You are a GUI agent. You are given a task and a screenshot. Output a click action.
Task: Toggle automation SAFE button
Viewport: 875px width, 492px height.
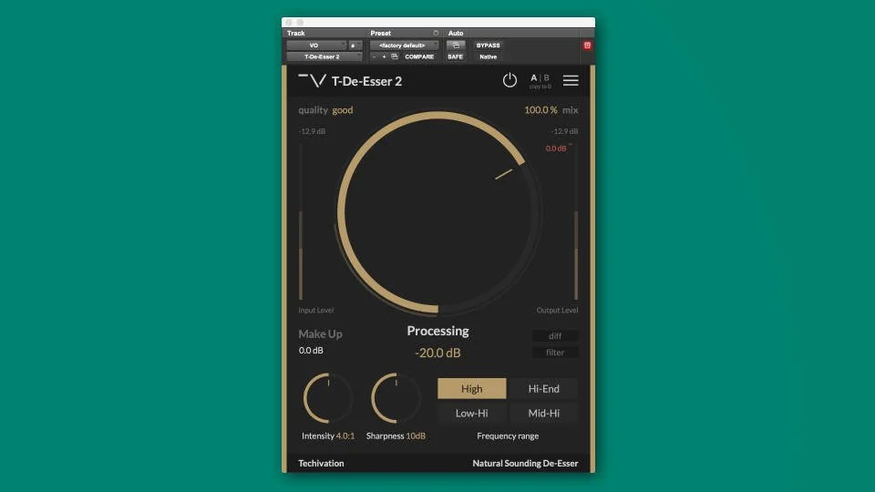pos(456,56)
